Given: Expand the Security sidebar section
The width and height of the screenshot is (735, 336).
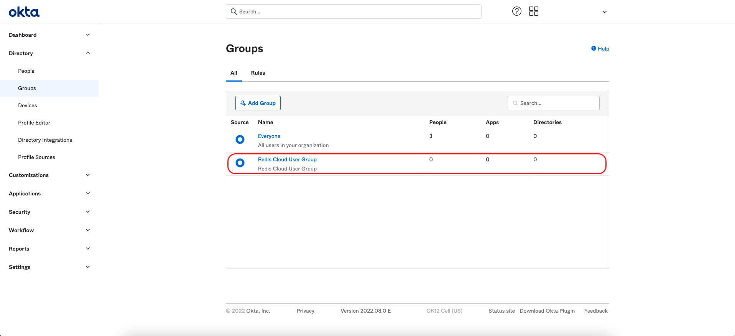Looking at the screenshot, I should (88, 212).
